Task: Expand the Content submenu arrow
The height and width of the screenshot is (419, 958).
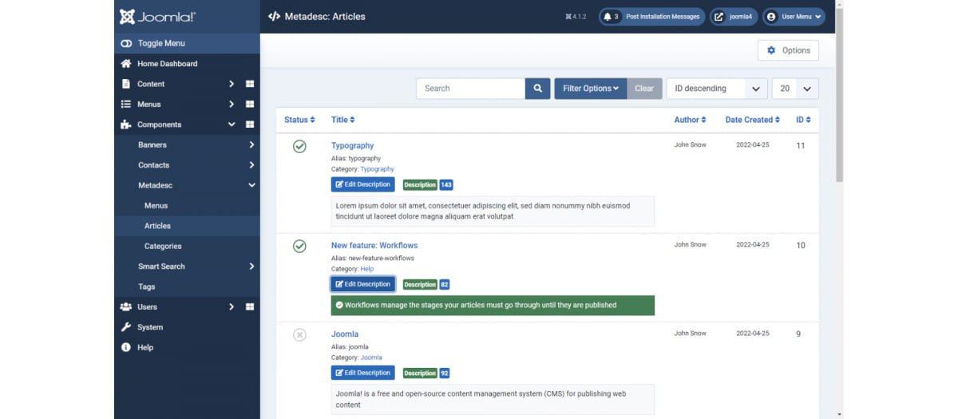Action: coord(232,84)
